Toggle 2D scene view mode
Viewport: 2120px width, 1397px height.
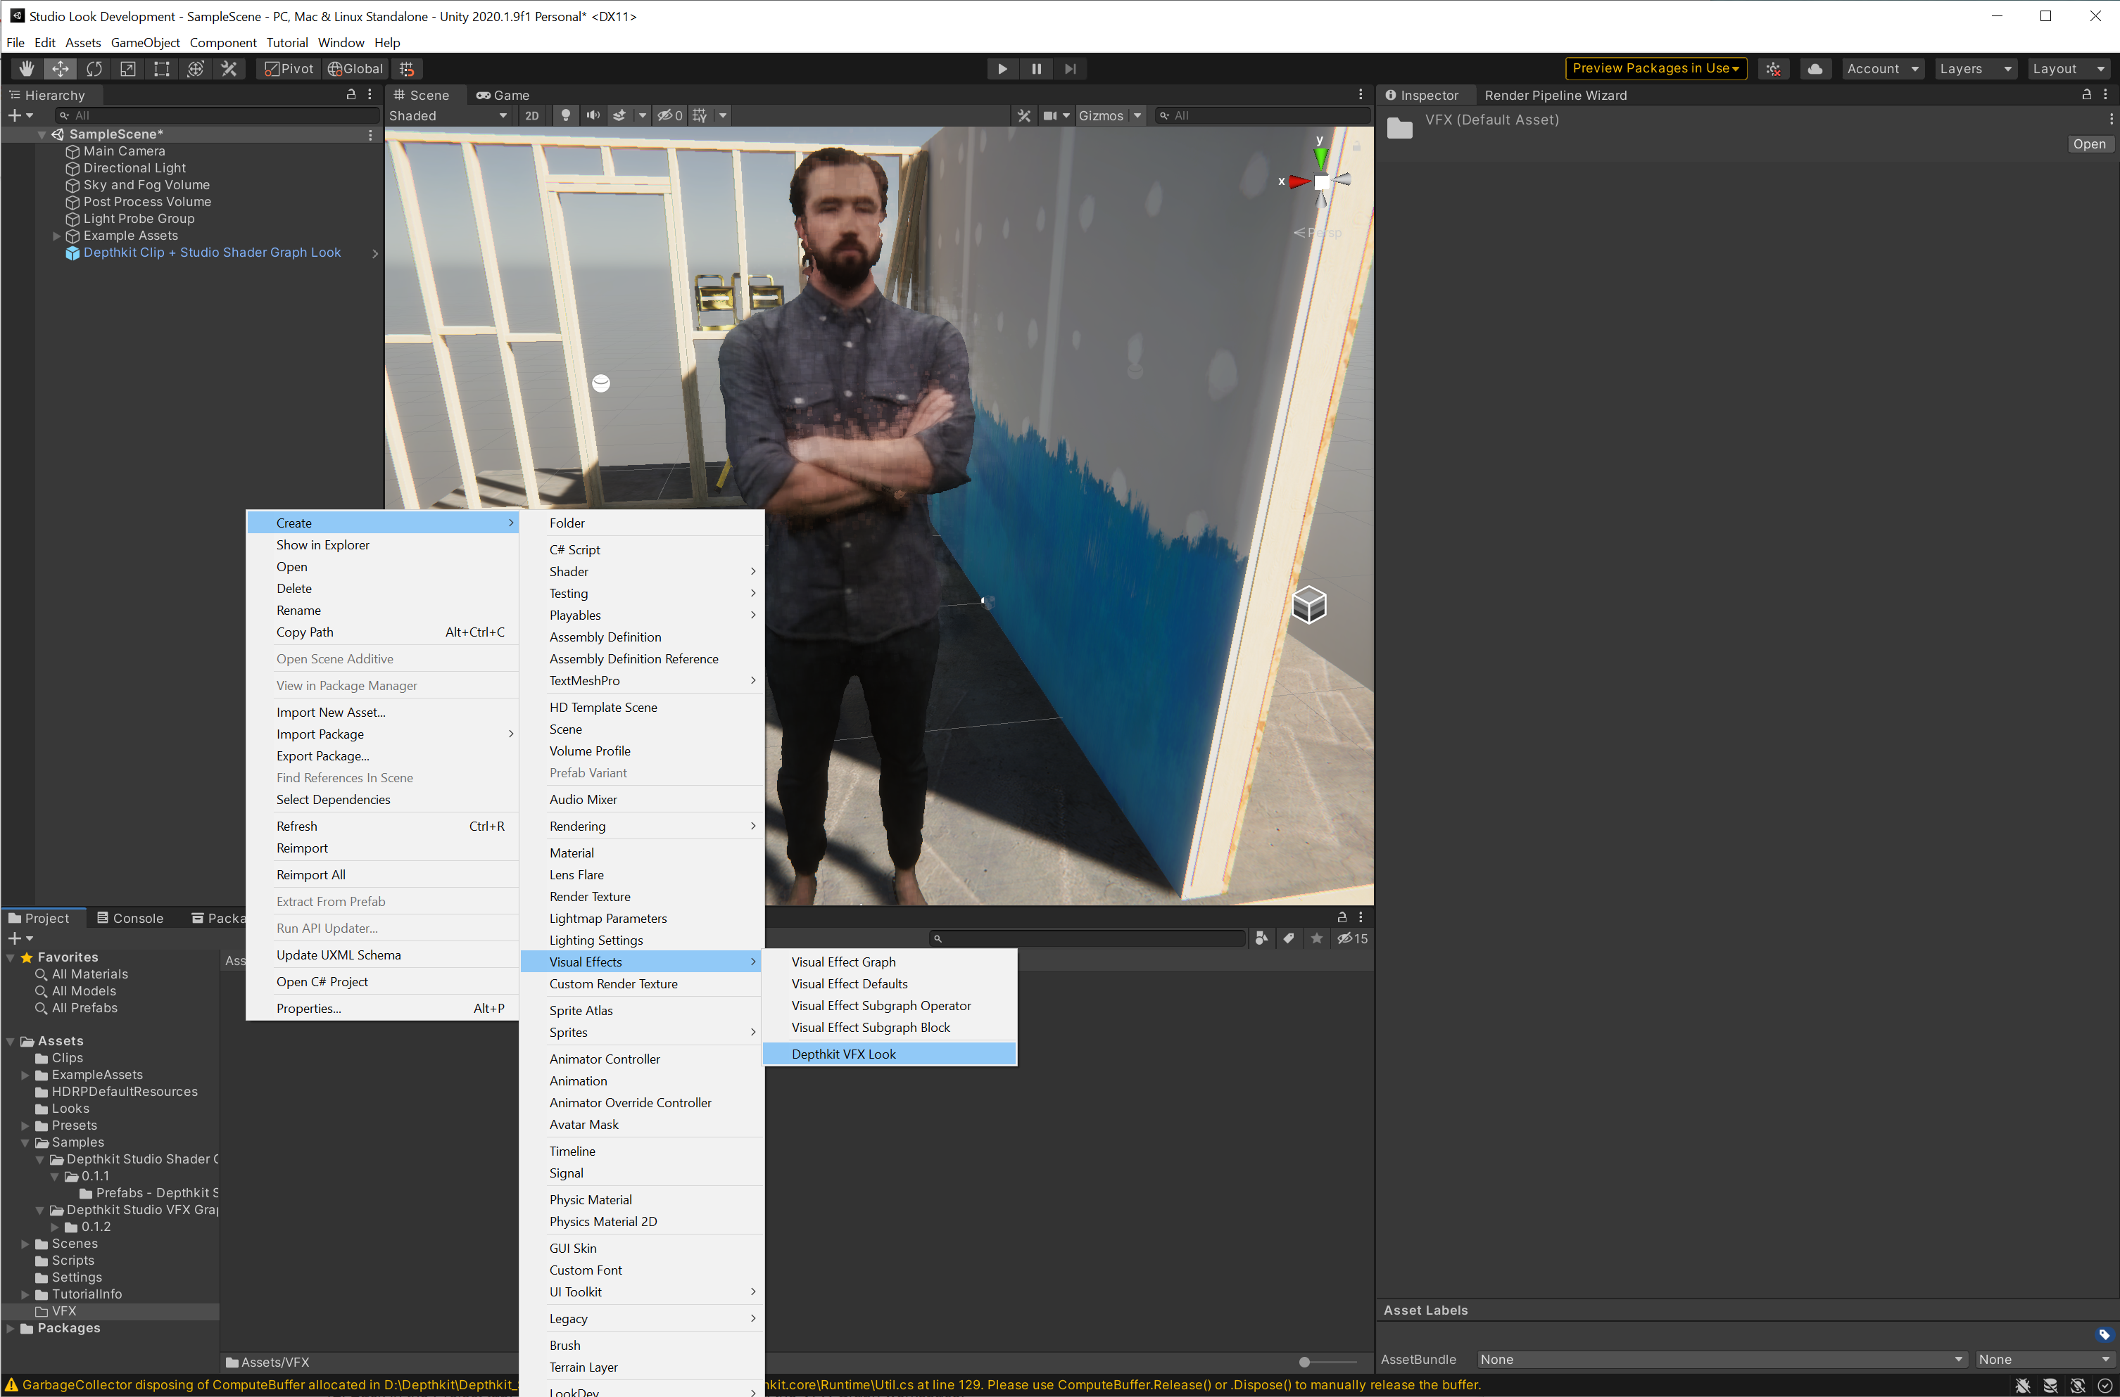pyautogui.click(x=531, y=116)
